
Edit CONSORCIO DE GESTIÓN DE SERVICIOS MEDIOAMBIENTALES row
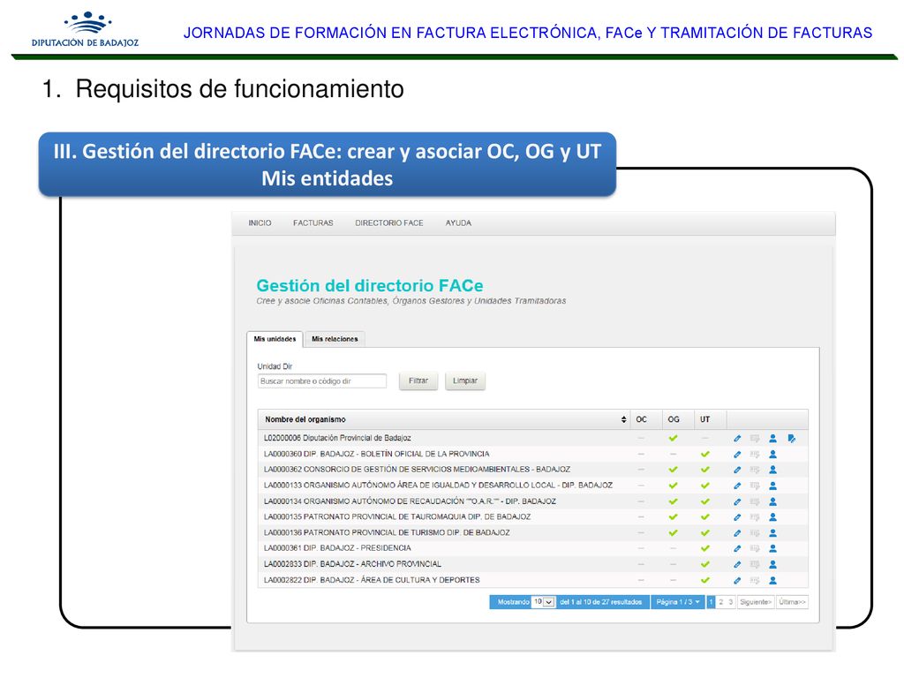[737, 470]
